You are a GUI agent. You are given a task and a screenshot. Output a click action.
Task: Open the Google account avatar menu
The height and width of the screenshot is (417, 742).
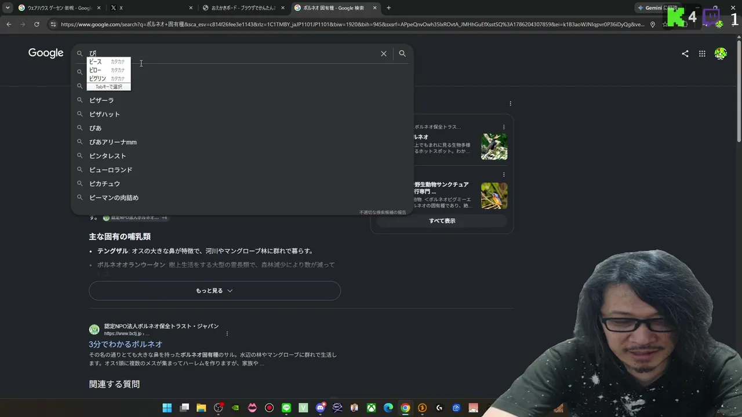pos(721,54)
